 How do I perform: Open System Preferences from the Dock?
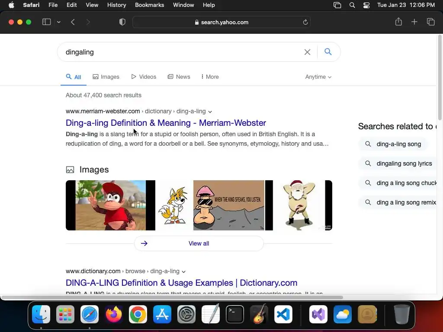click(x=186, y=314)
